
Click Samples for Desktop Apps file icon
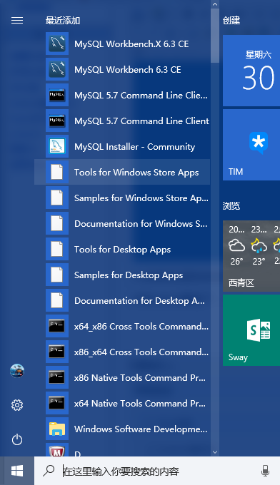tap(57, 275)
